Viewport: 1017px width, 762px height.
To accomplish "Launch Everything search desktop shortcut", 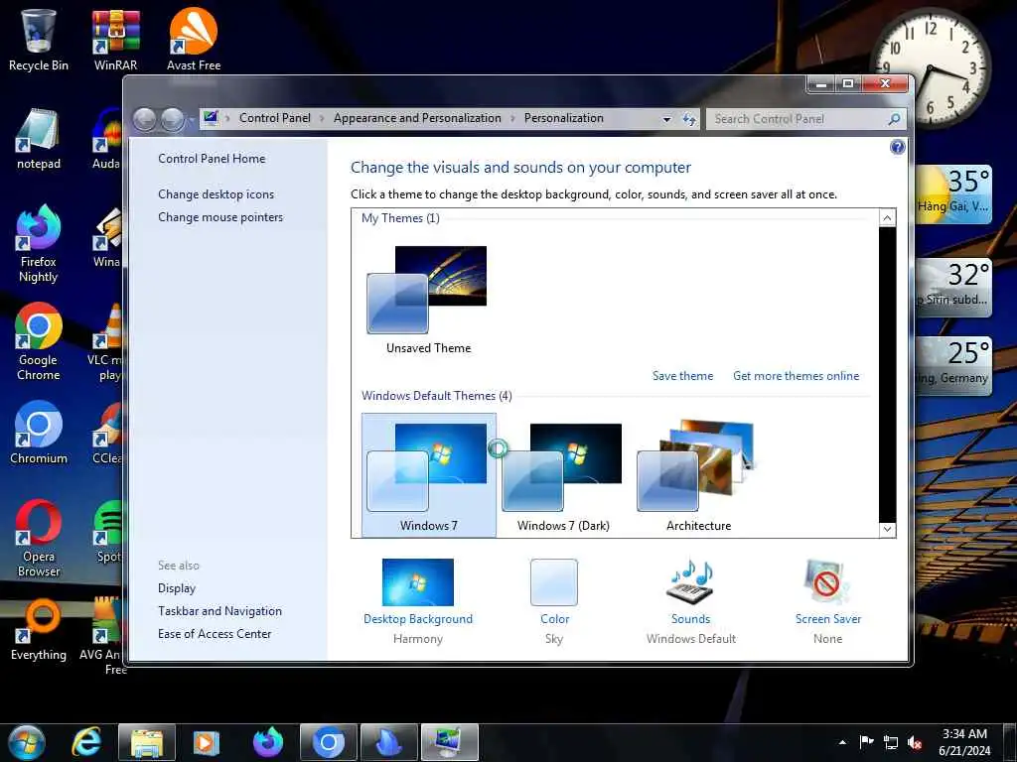I will coord(39,630).
